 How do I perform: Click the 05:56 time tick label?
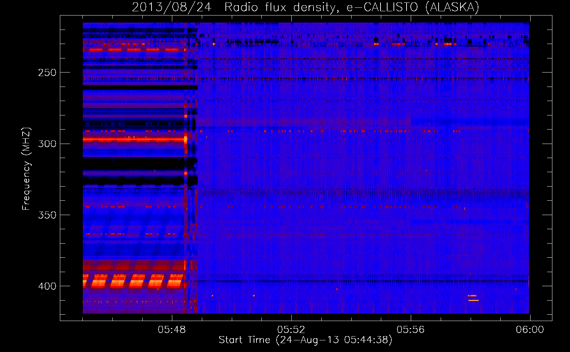click(x=411, y=330)
